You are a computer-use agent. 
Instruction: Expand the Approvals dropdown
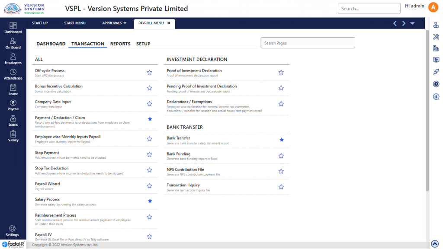(114, 23)
